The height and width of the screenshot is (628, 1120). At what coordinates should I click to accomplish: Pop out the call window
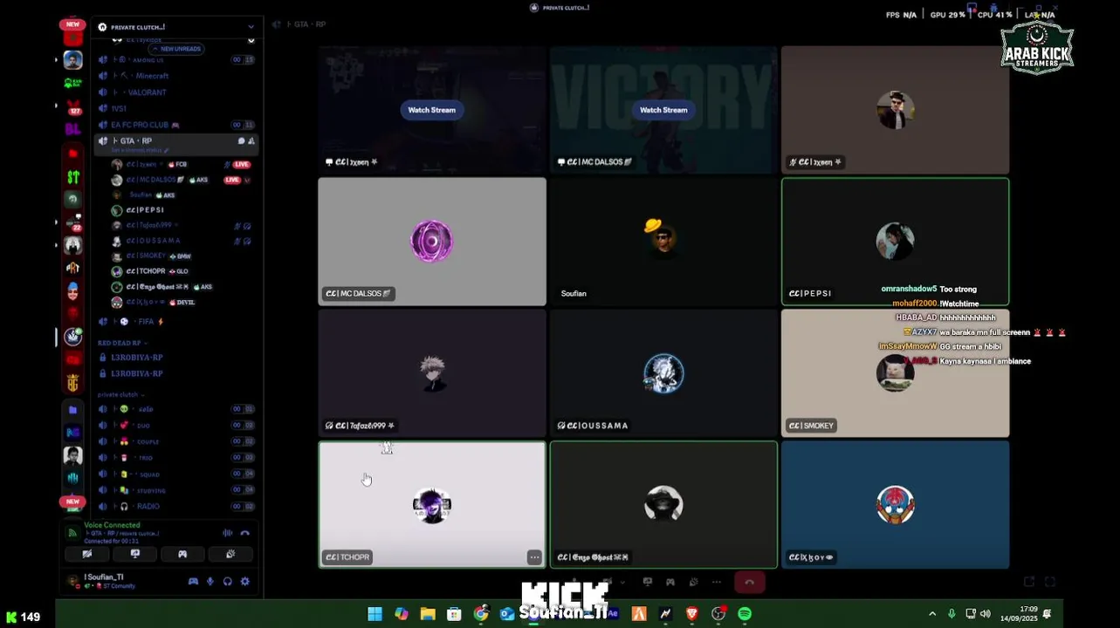[x=1029, y=582]
